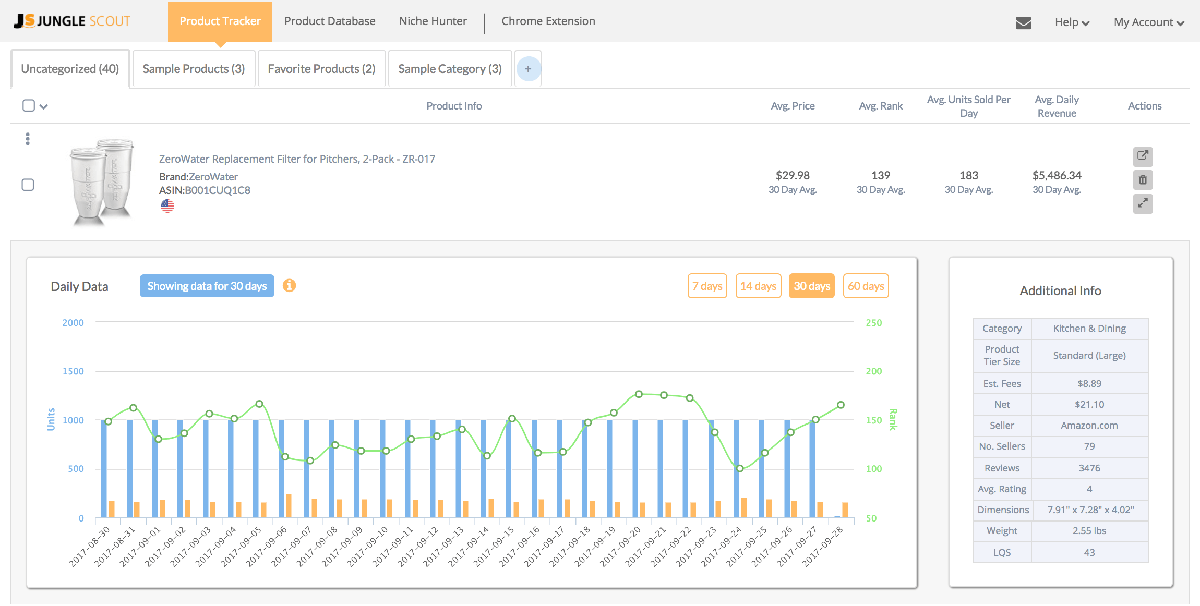Click the Avg. Daily Revenue header
This screenshot has height=606, width=1200.
tap(1057, 106)
